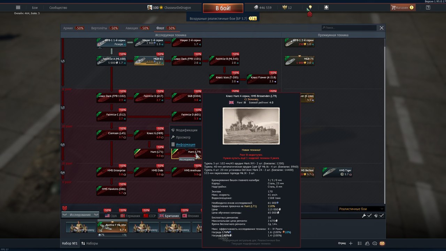Viewport: 446px width, 251px height.
Task: Toggle the checkbox next to the wrench
Action: point(369,216)
